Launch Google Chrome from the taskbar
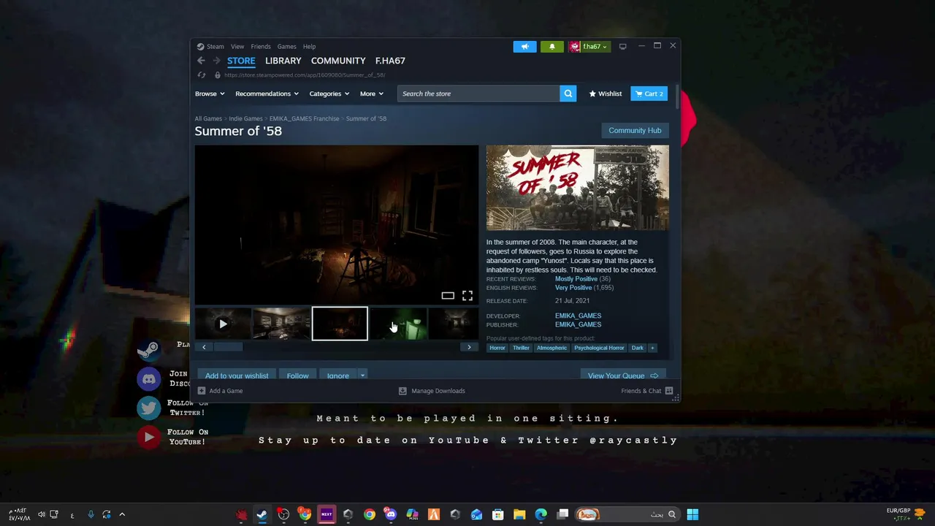The width and height of the screenshot is (935, 526). (x=370, y=514)
